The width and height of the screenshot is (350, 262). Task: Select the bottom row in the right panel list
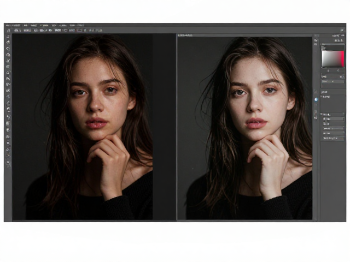click(x=333, y=138)
